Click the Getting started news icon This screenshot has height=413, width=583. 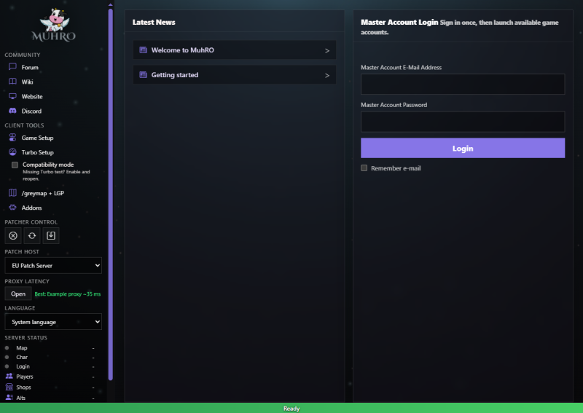(143, 75)
